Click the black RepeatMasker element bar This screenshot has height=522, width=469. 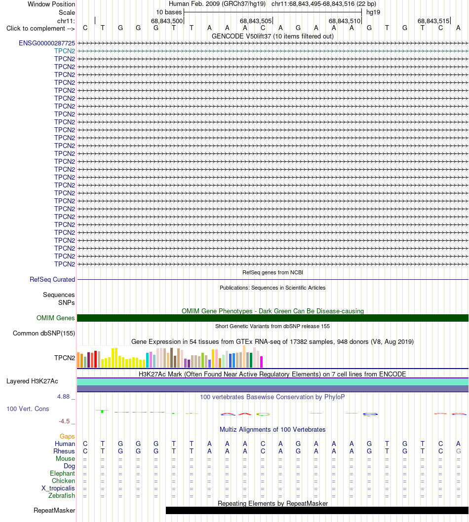317,510
